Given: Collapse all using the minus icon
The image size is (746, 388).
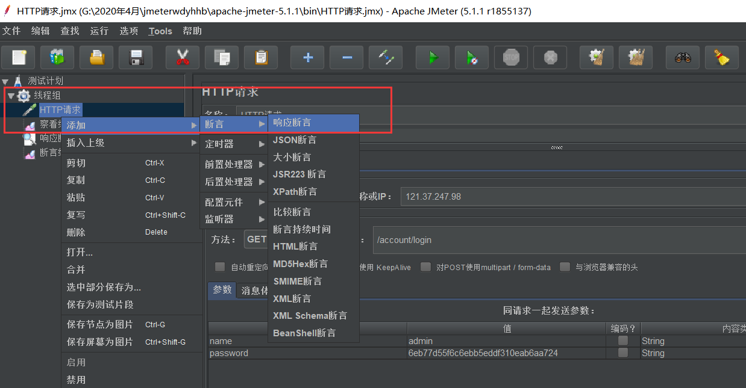Looking at the screenshot, I should click(x=346, y=58).
